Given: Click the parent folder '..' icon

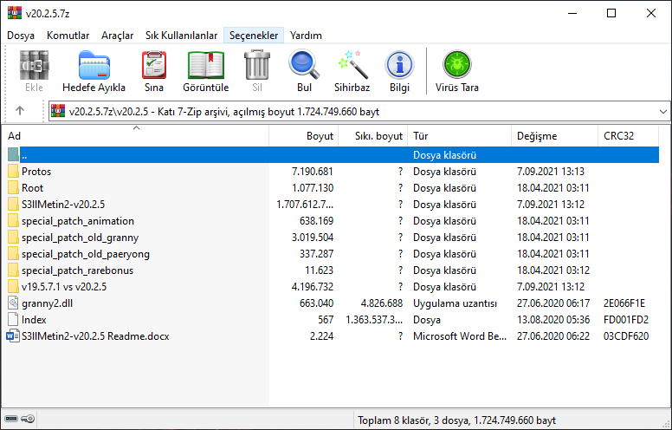Looking at the screenshot, I should (13, 154).
